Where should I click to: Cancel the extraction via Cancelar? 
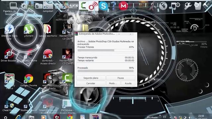coord(91,83)
